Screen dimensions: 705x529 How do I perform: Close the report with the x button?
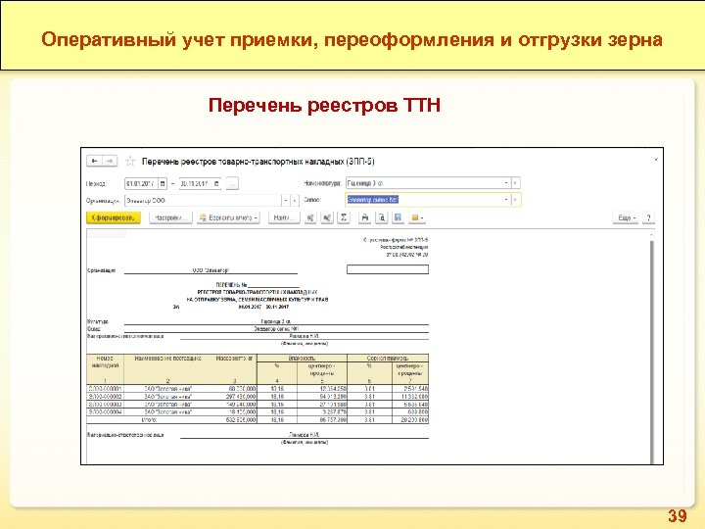(x=656, y=160)
